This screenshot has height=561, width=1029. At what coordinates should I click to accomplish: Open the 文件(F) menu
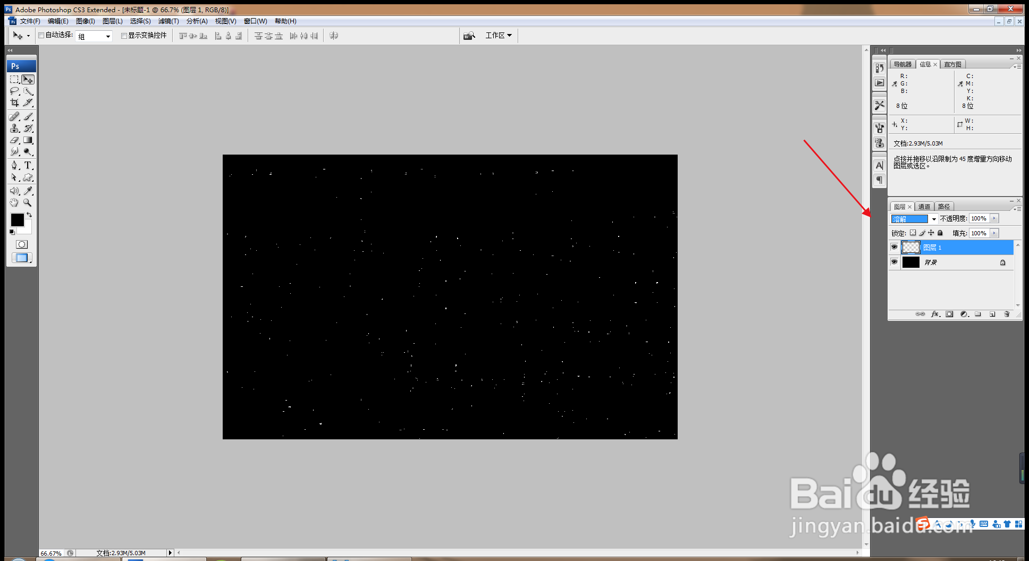tap(30, 21)
